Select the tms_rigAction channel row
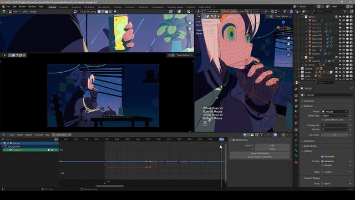Image resolution: width=355 pixels, height=200 pixels. (29, 147)
